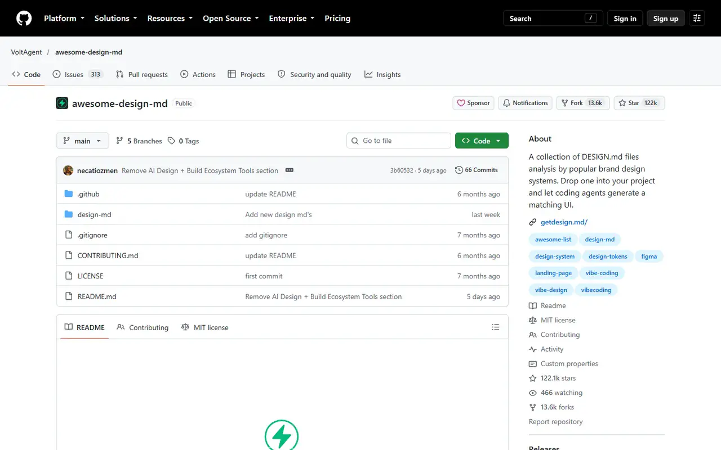Viewport: 721px width, 450px height.
Task: Open the Resources dropdown
Action: [170, 18]
